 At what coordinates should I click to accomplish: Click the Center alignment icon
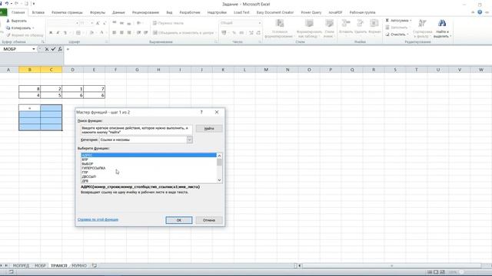[121, 32]
